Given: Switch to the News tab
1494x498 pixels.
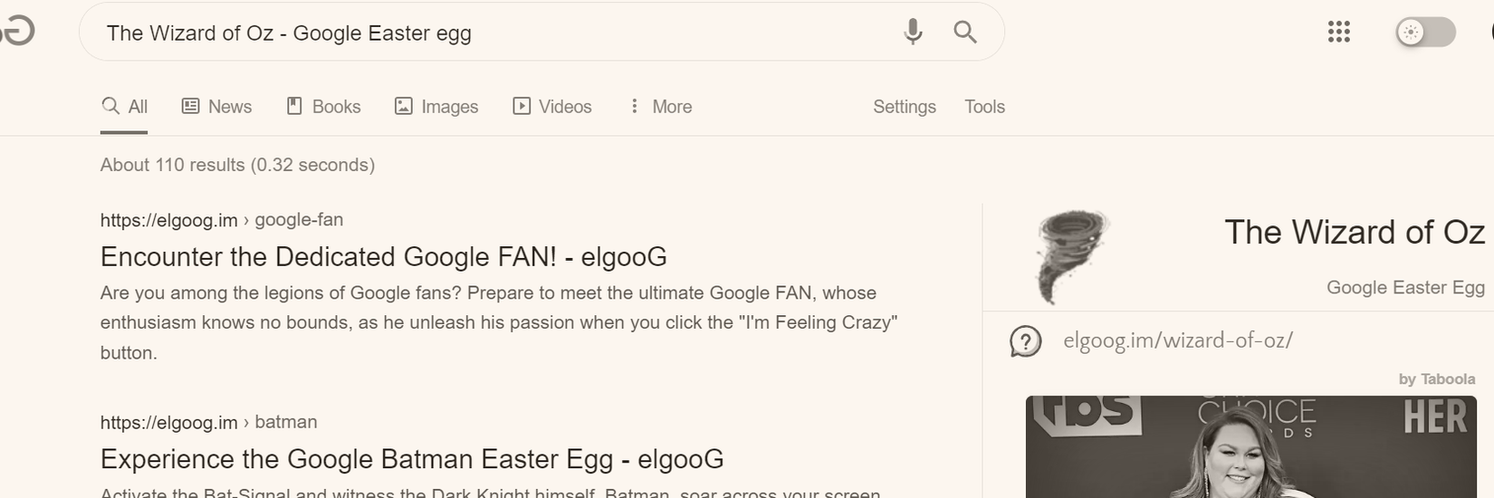Looking at the screenshot, I should pyautogui.click(x=217, y=107).
